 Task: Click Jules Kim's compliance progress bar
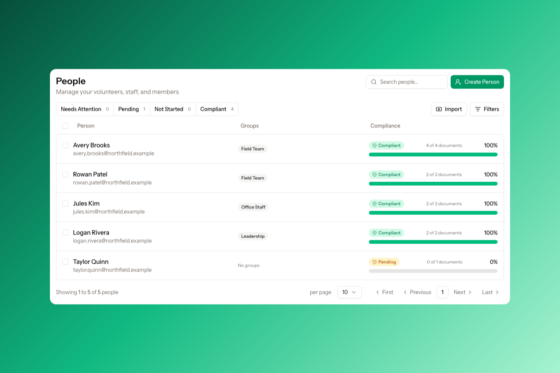(433, 213)
